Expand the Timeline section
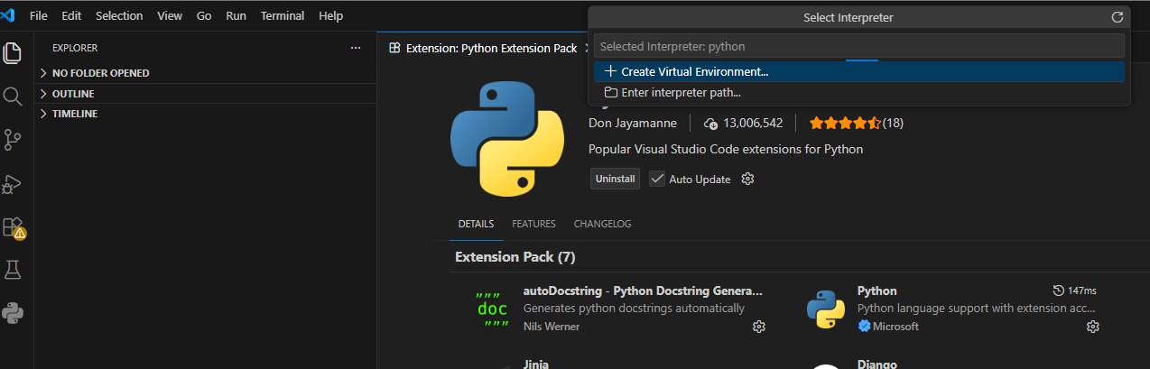Image resolution: width=1150 pixels, height=369 pixels. (x=74, y=114)
